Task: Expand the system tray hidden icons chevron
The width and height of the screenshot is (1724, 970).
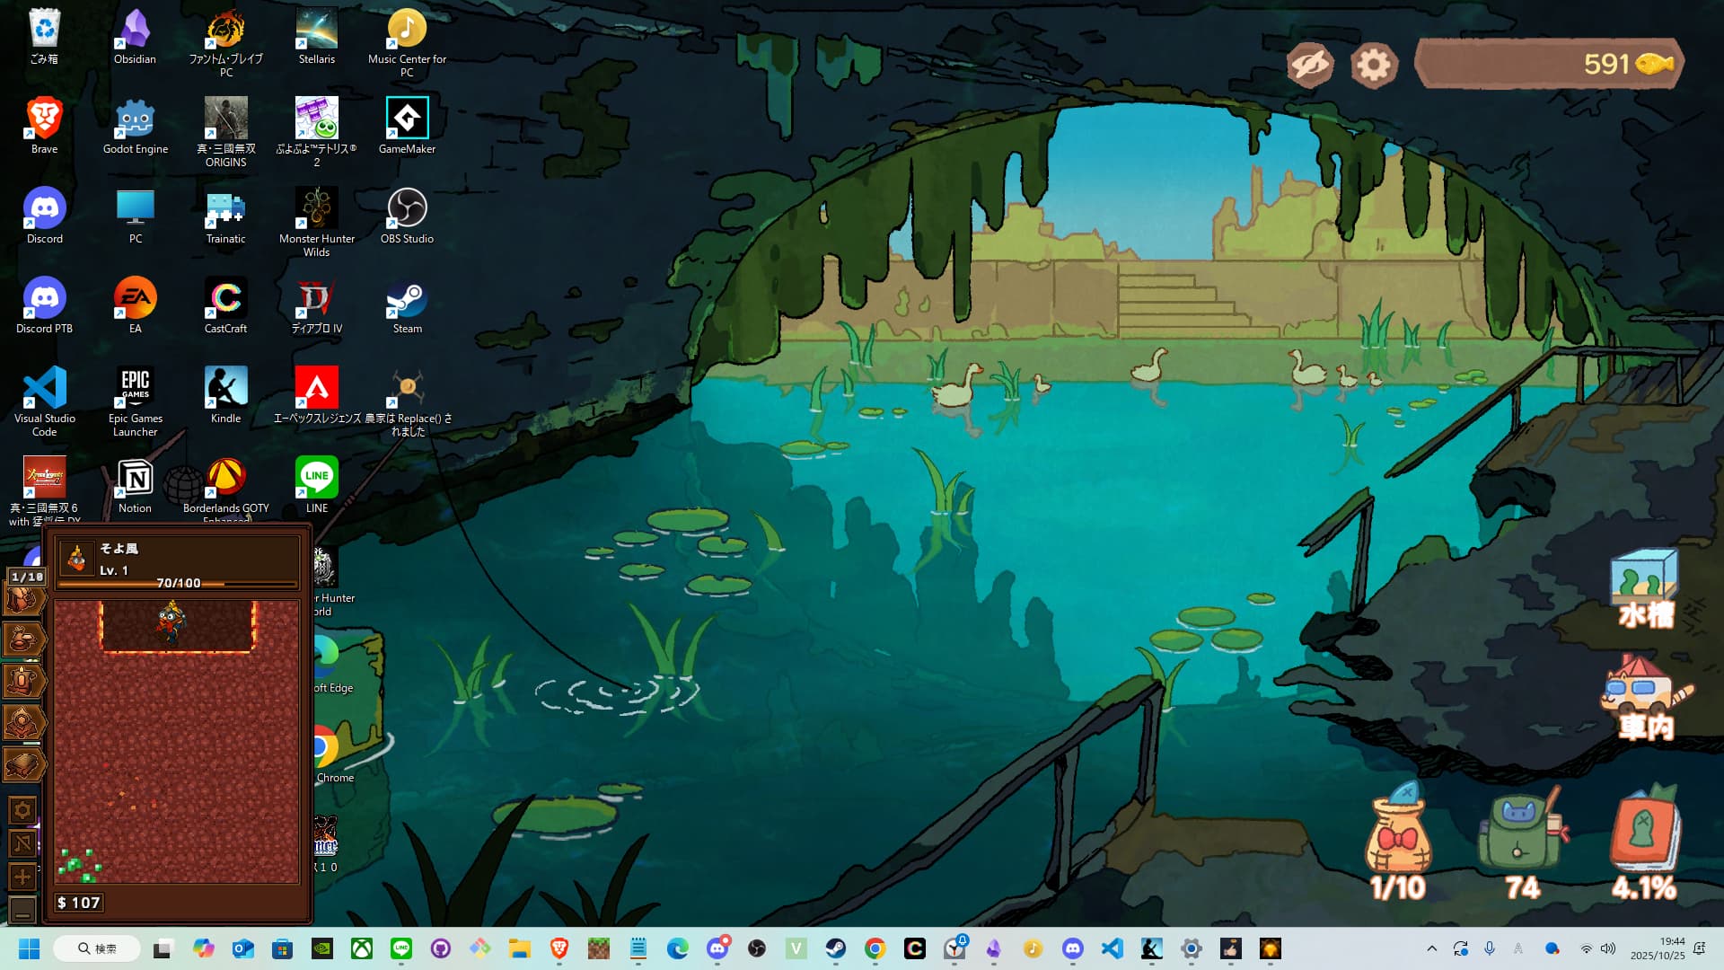Action: [x=1431, y=948]
